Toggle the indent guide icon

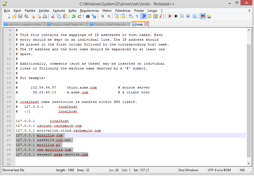(143, 16)
